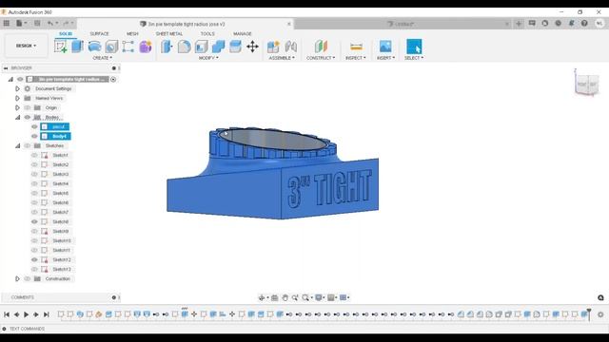Toggle visibility of Sketch8
Image resolution: width=609 pixels, height=342 pixels.
coord(34,221)
